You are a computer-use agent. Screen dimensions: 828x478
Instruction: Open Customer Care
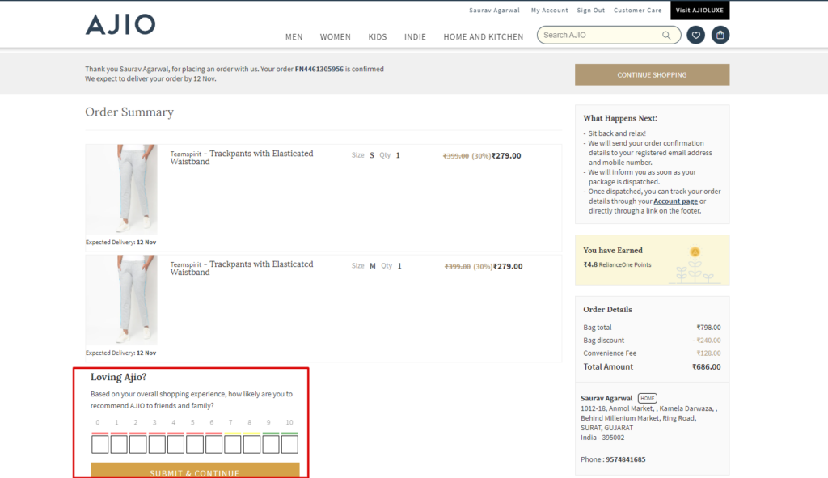pos(637,10)
